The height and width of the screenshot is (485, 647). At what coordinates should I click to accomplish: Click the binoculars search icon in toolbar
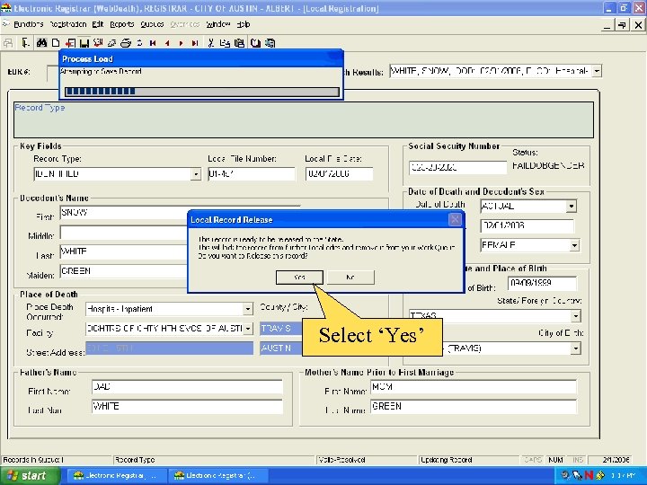coord(41,43)
